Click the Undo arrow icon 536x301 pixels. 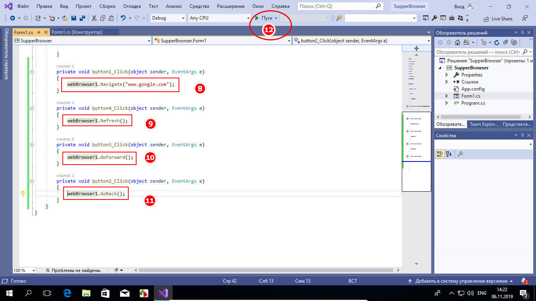(123, 18)
